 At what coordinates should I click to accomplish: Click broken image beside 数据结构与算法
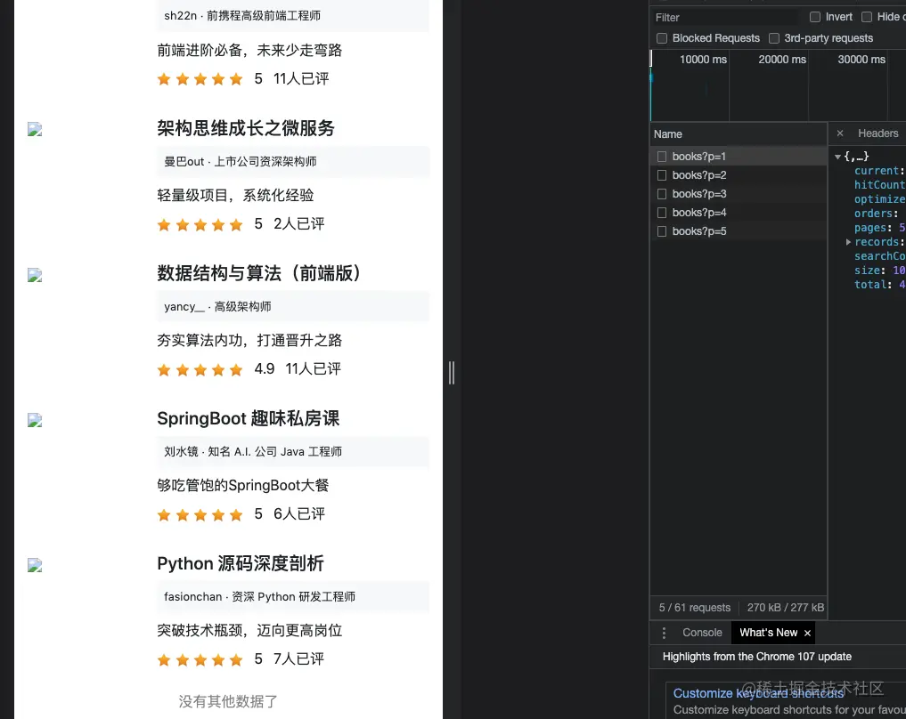pos(35,275)
